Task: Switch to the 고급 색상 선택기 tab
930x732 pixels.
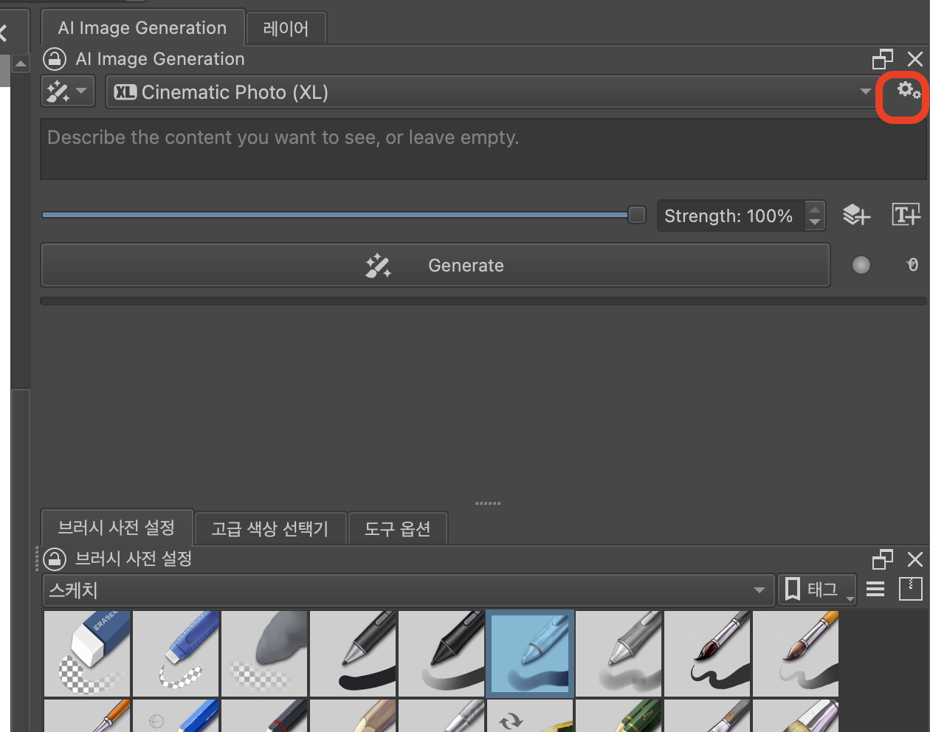Action: (270, 528)
